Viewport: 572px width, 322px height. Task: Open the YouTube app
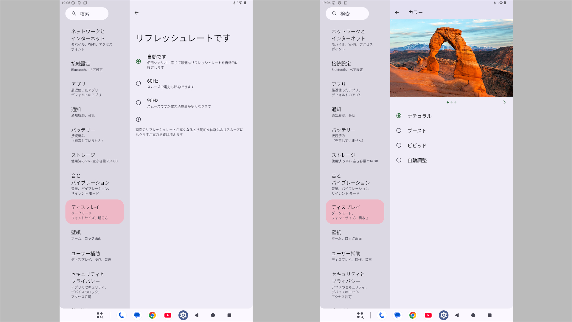(x=168, y=315)
